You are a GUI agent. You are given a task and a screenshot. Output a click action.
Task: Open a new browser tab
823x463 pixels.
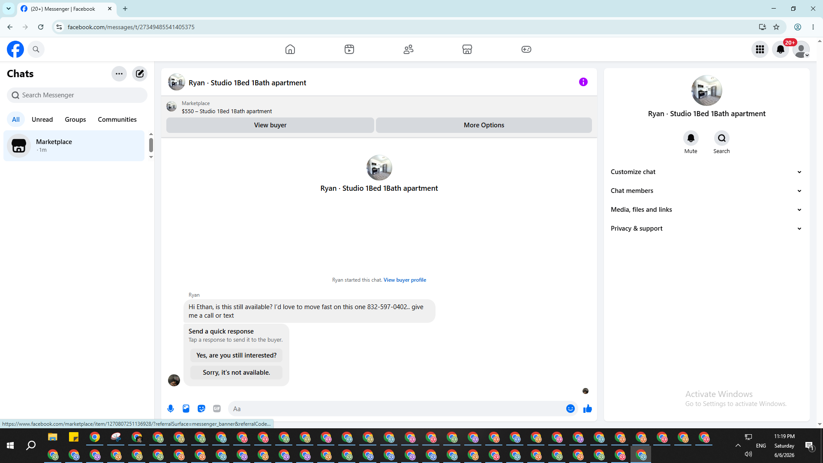coord(125,9)
